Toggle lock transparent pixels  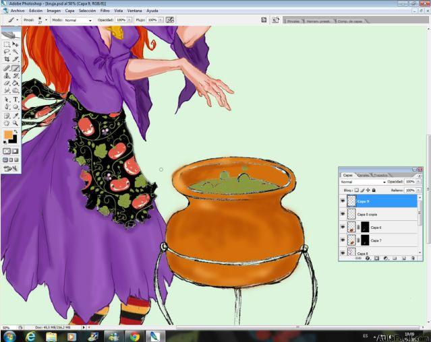click(357, 190)
